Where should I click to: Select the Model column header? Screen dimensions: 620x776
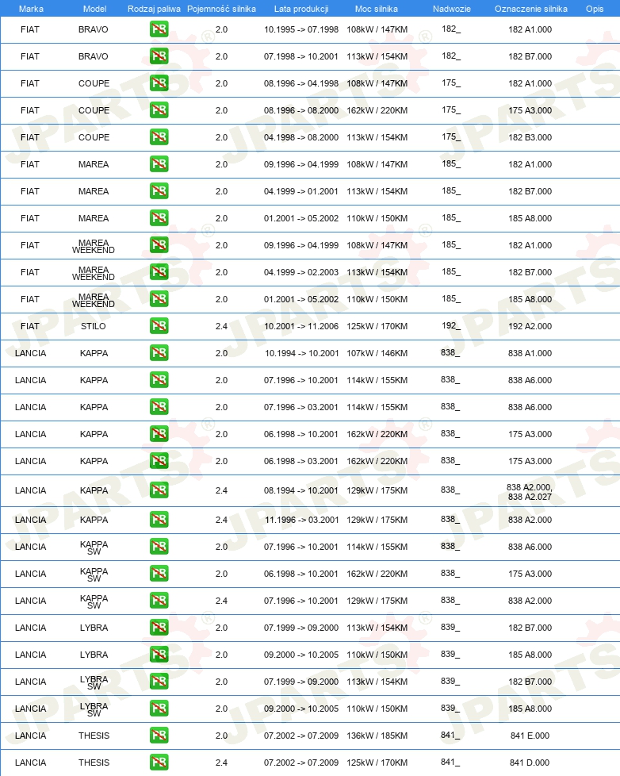tap(95, 9)
